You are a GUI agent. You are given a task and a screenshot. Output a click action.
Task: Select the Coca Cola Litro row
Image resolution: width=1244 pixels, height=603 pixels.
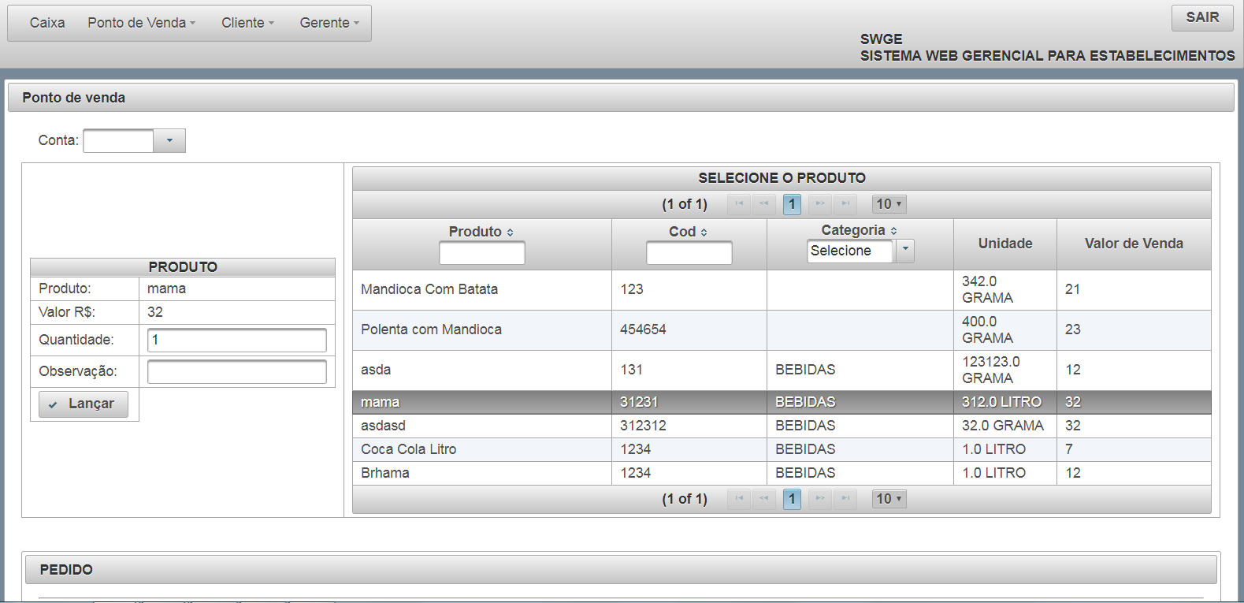(782, 449)
